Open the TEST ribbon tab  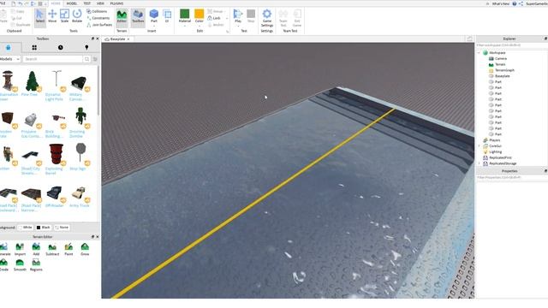[x=87, y=3]
